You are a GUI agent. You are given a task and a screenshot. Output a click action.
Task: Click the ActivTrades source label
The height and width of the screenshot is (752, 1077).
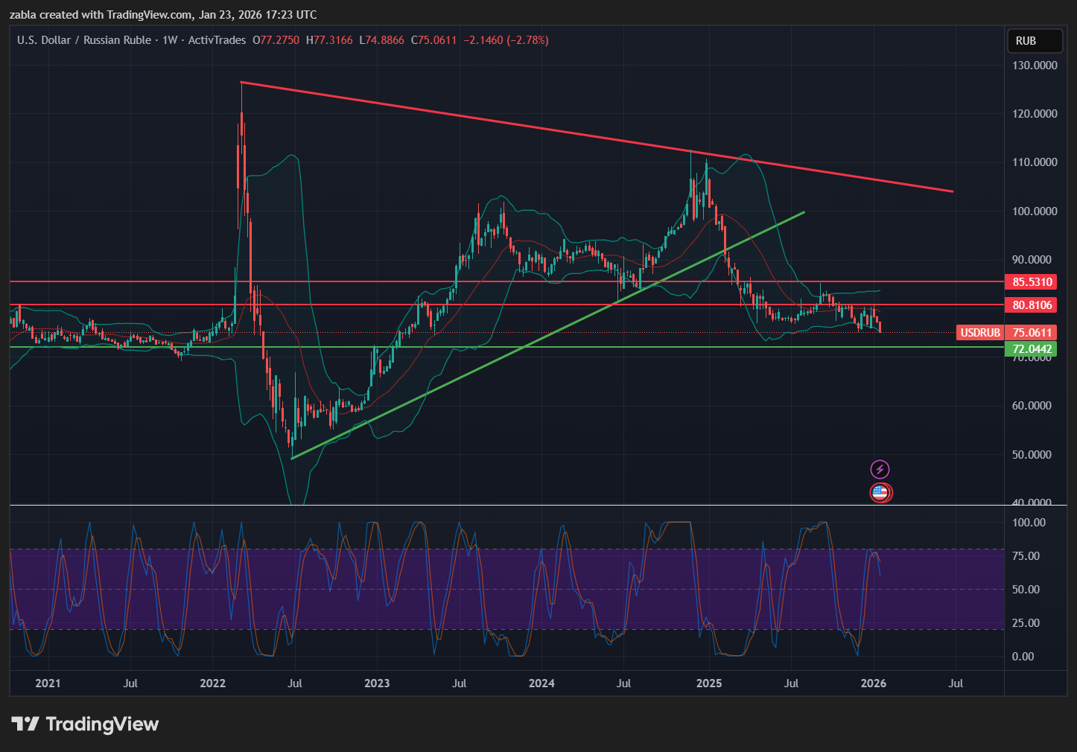(x=217, y=40)
